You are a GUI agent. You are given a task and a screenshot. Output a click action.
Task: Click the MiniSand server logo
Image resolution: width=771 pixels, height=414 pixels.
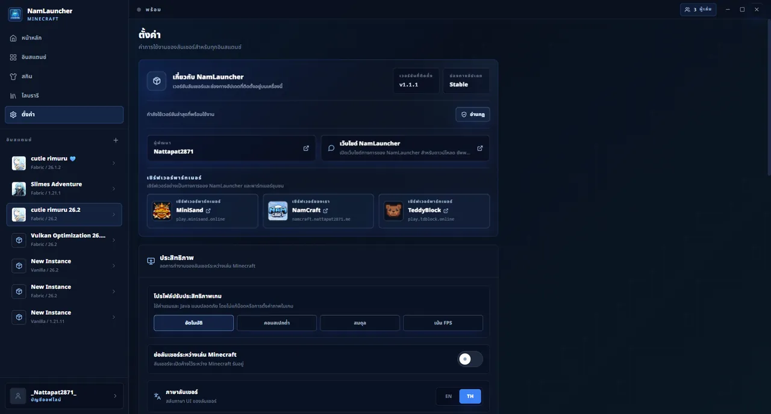(161, 211)
